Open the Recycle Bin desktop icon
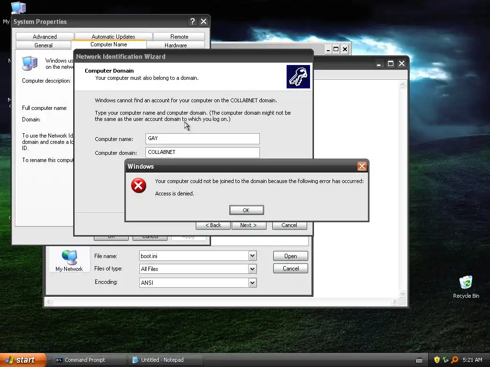490x367 pixels. pos(466,287)
